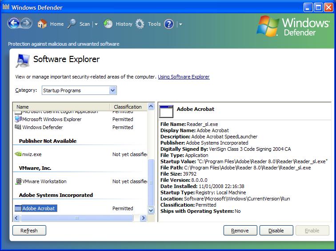Expand the Help options dropdown arrow

click(180, 24)
